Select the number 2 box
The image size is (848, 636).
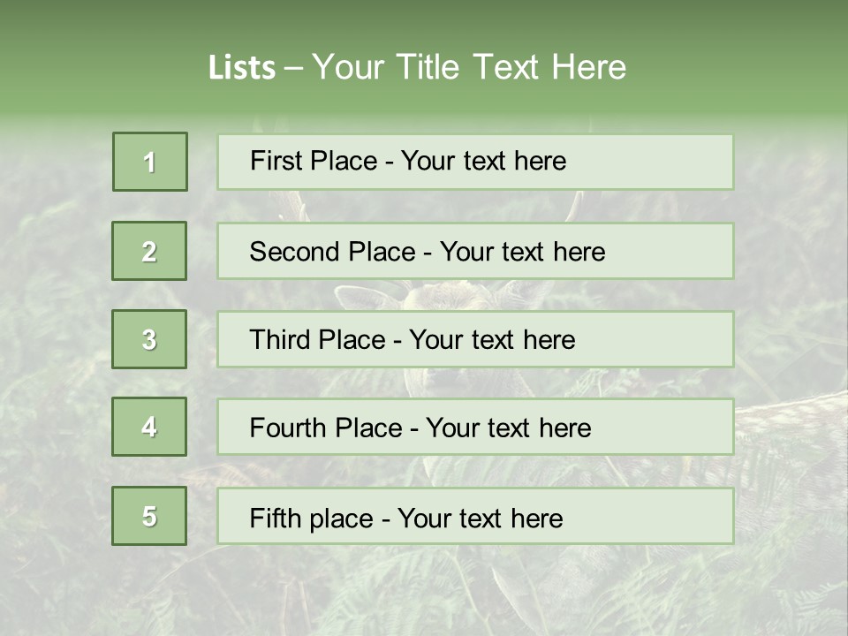click(149, 251)
